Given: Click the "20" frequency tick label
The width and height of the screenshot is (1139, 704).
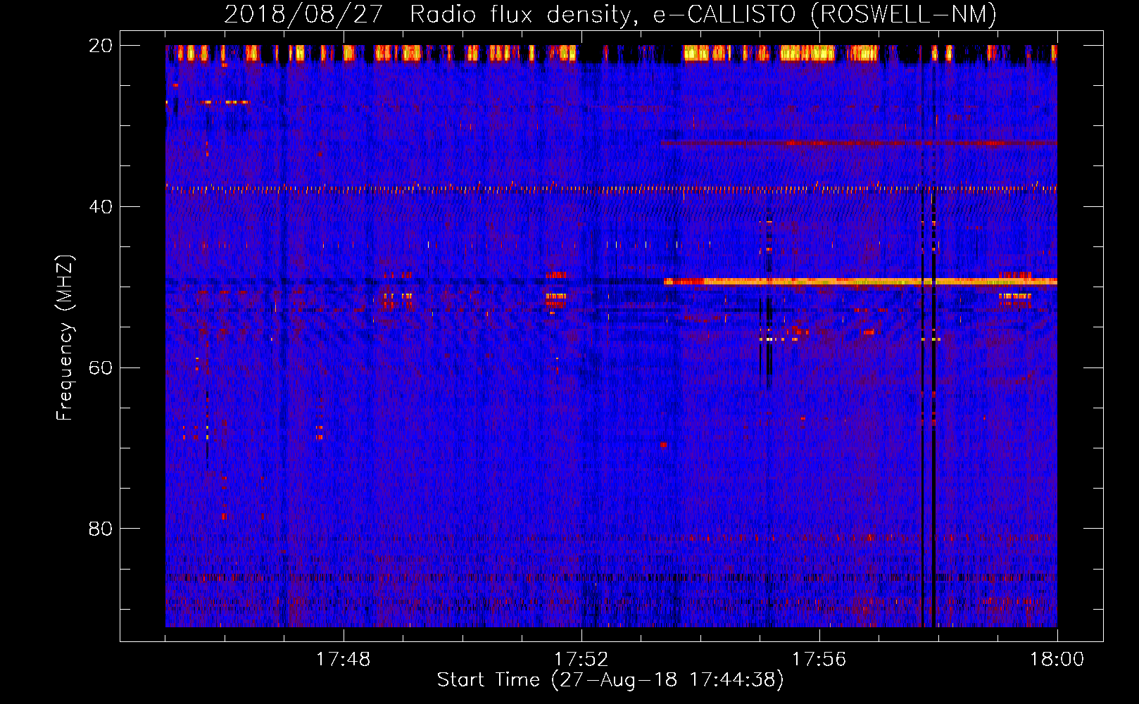Looking at the screenshot, I should coord(100,46).
